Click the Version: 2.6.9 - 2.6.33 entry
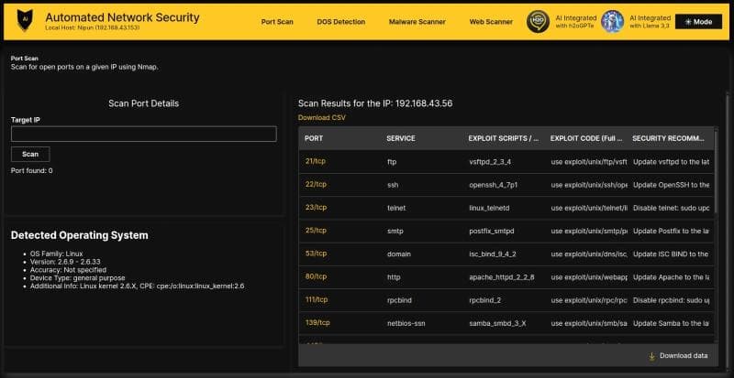Screen dimensions: 734x378 click(65, 262)
